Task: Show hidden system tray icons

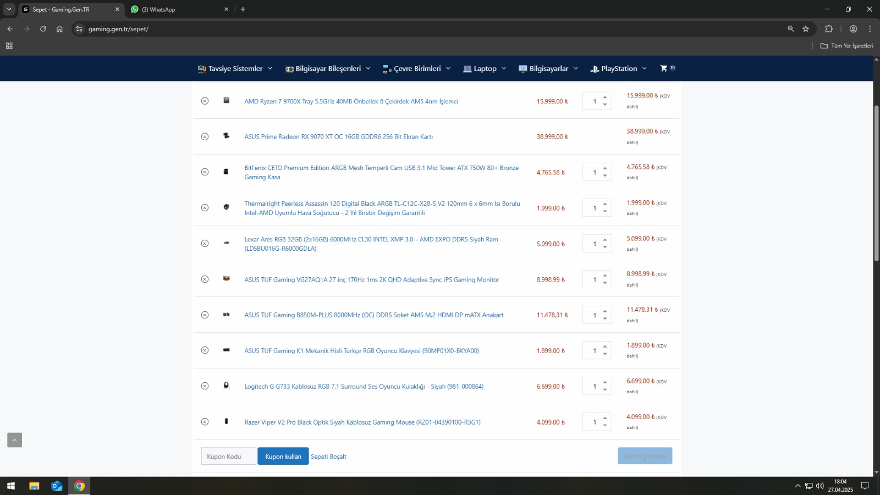Action: [x=798, y=486]
